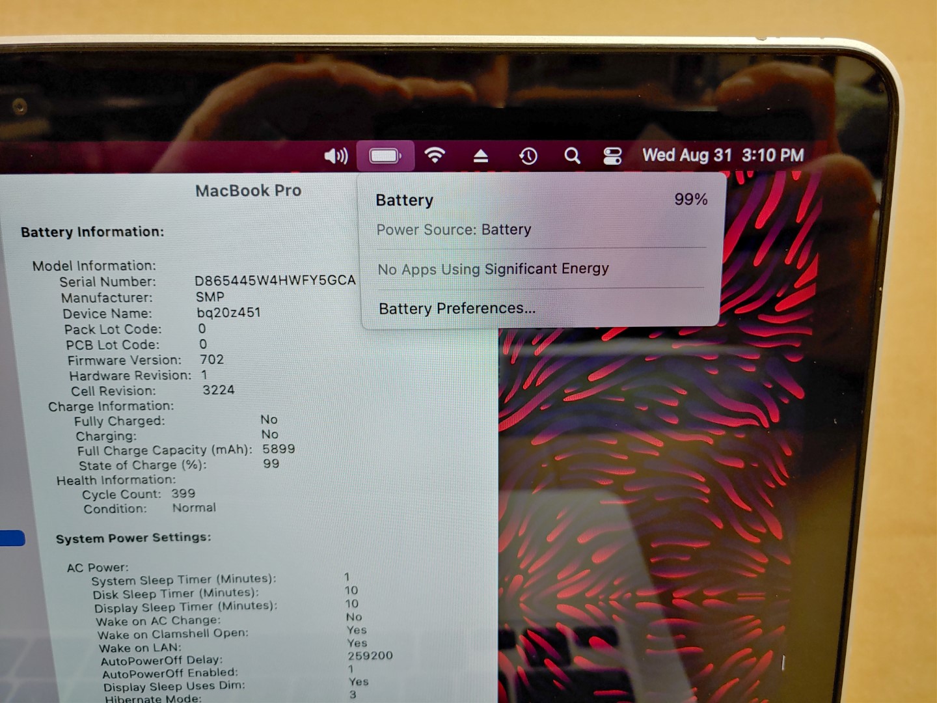Click the eject icon in menu bar
The image size is (937, 703).
(x=480, y=156)
